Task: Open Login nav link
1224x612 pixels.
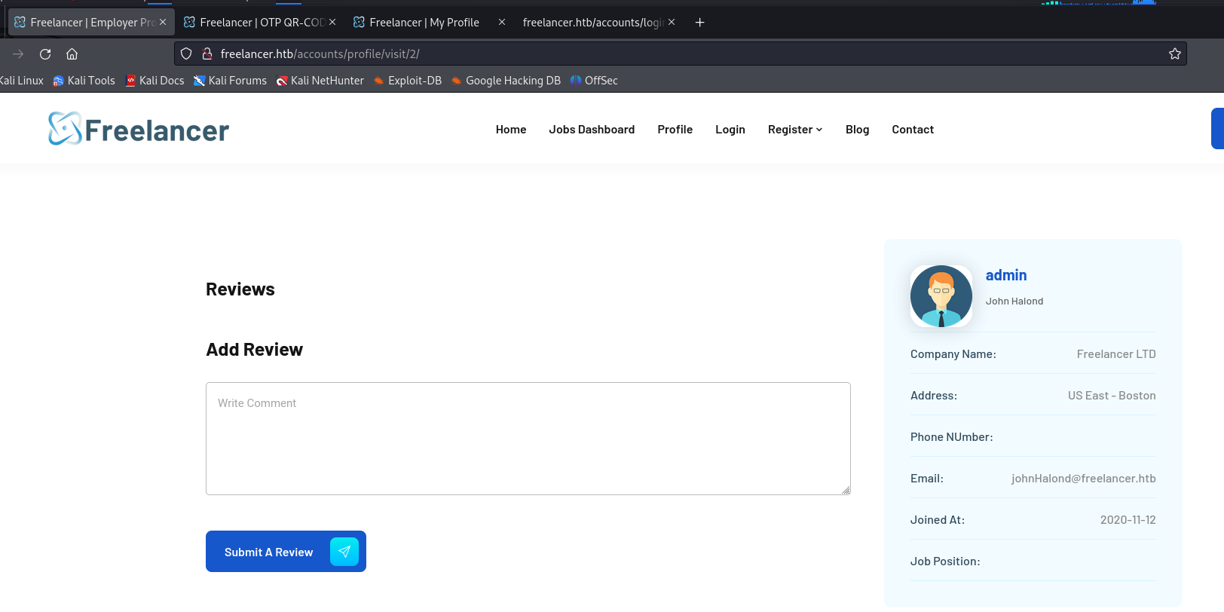Action: (x=730, y=130)
